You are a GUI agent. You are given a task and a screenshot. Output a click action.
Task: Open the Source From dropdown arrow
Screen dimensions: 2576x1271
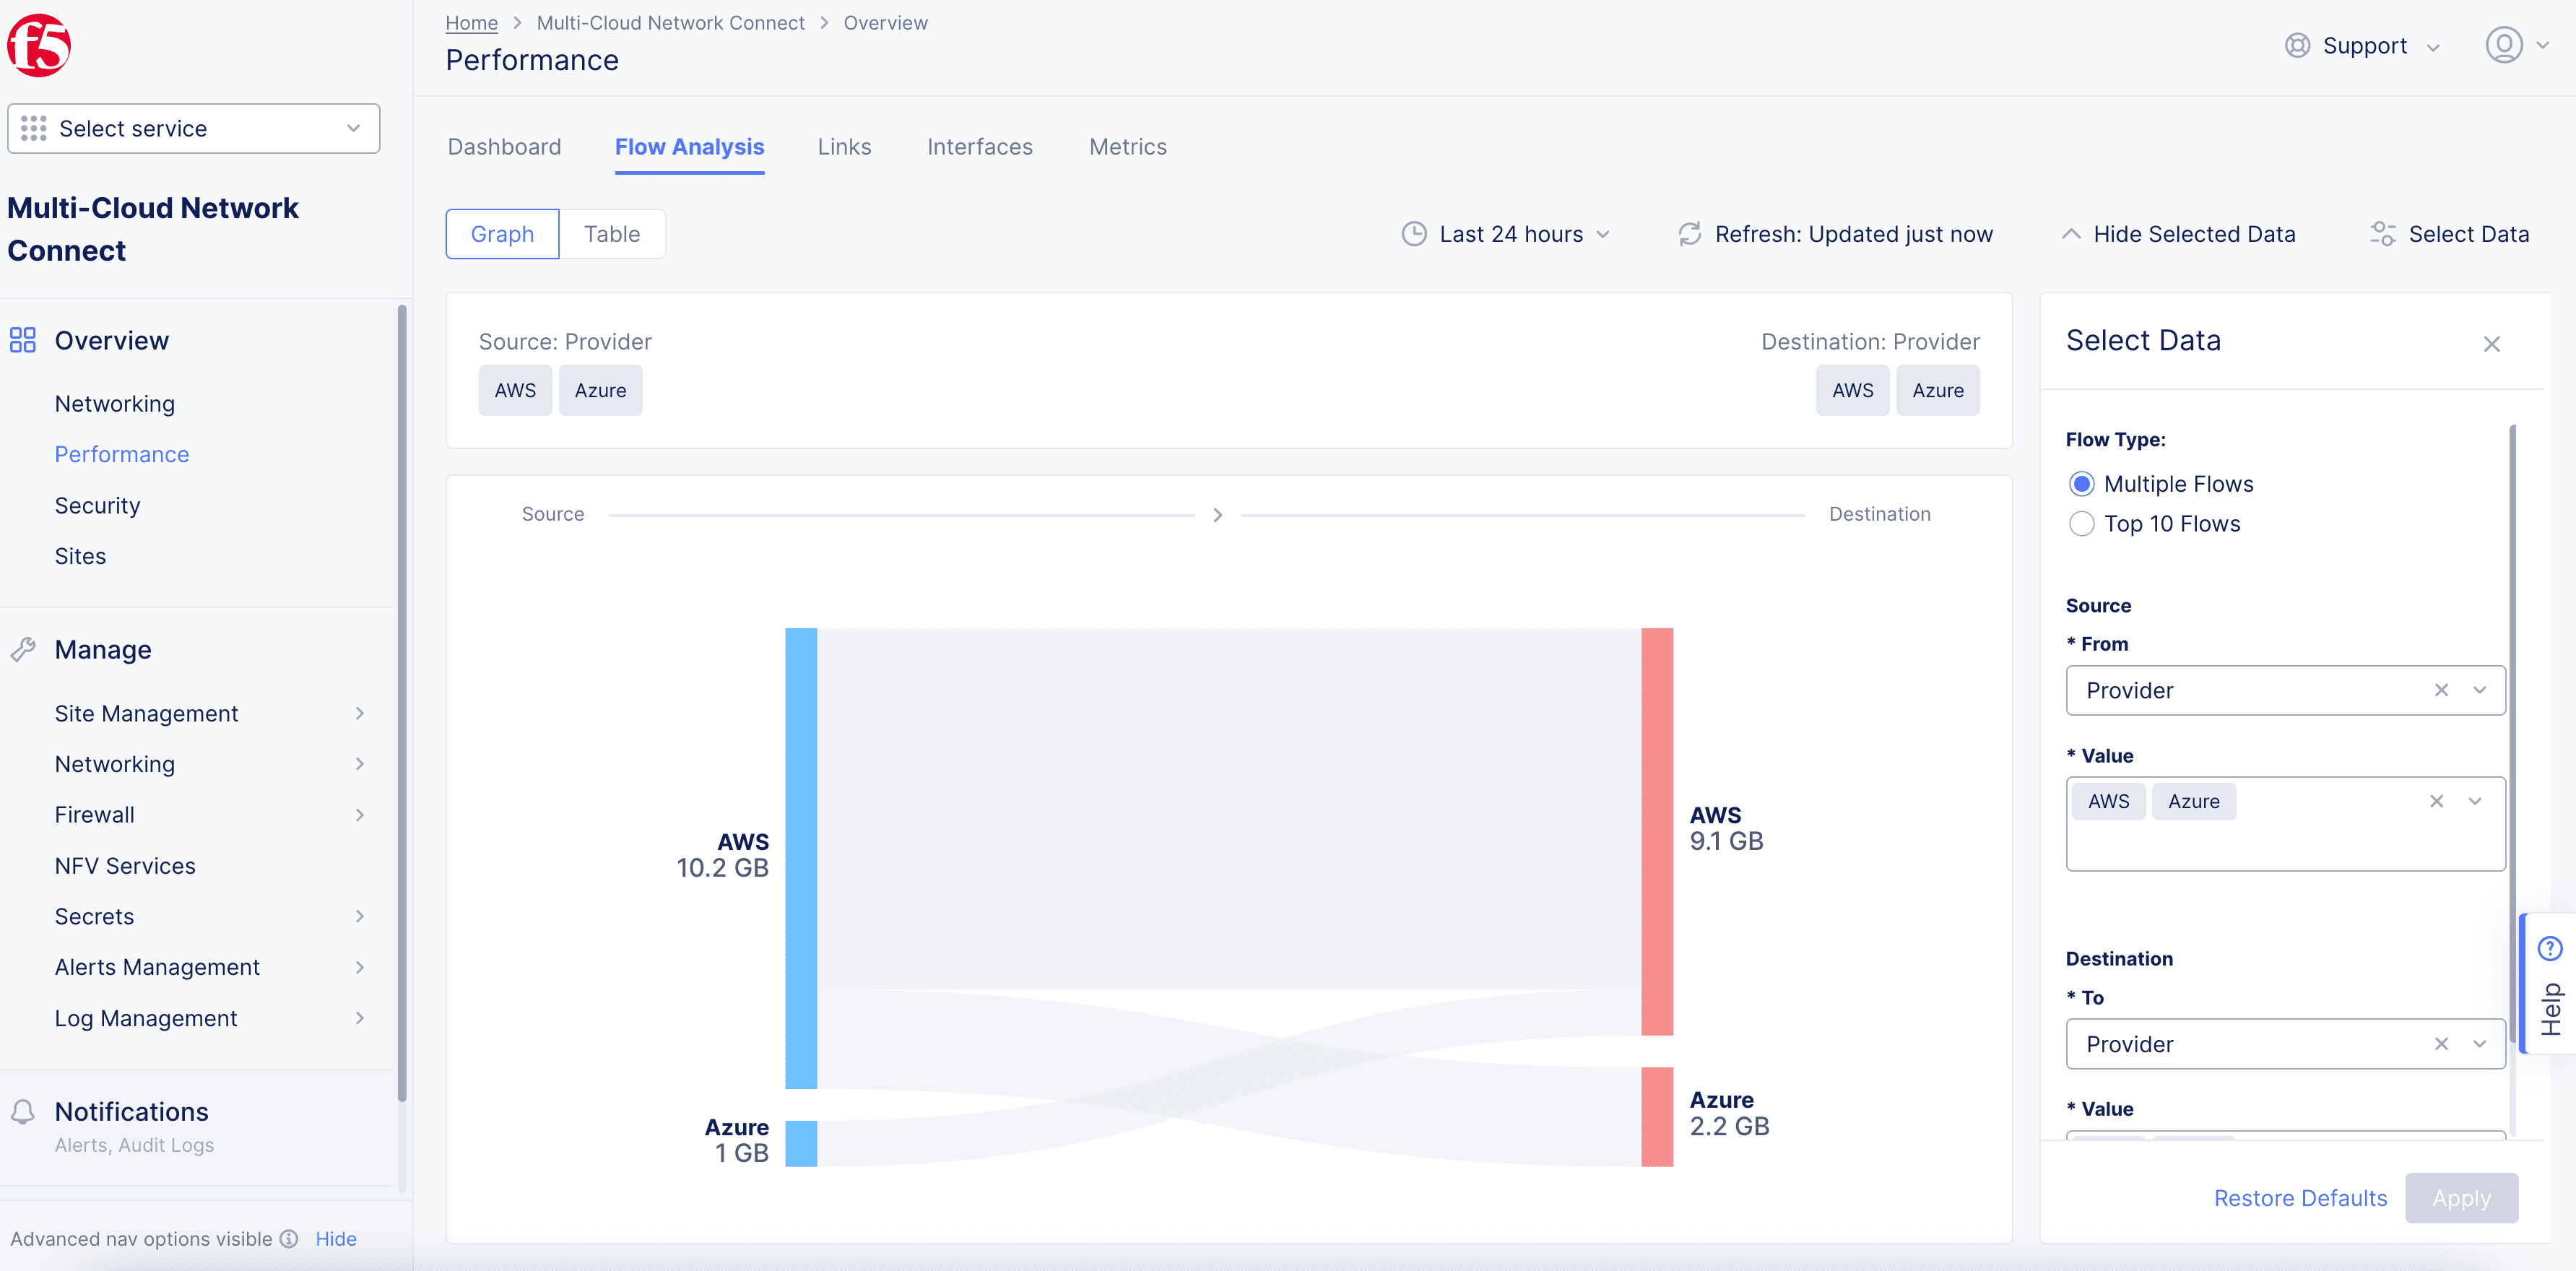pos(2479,690)
